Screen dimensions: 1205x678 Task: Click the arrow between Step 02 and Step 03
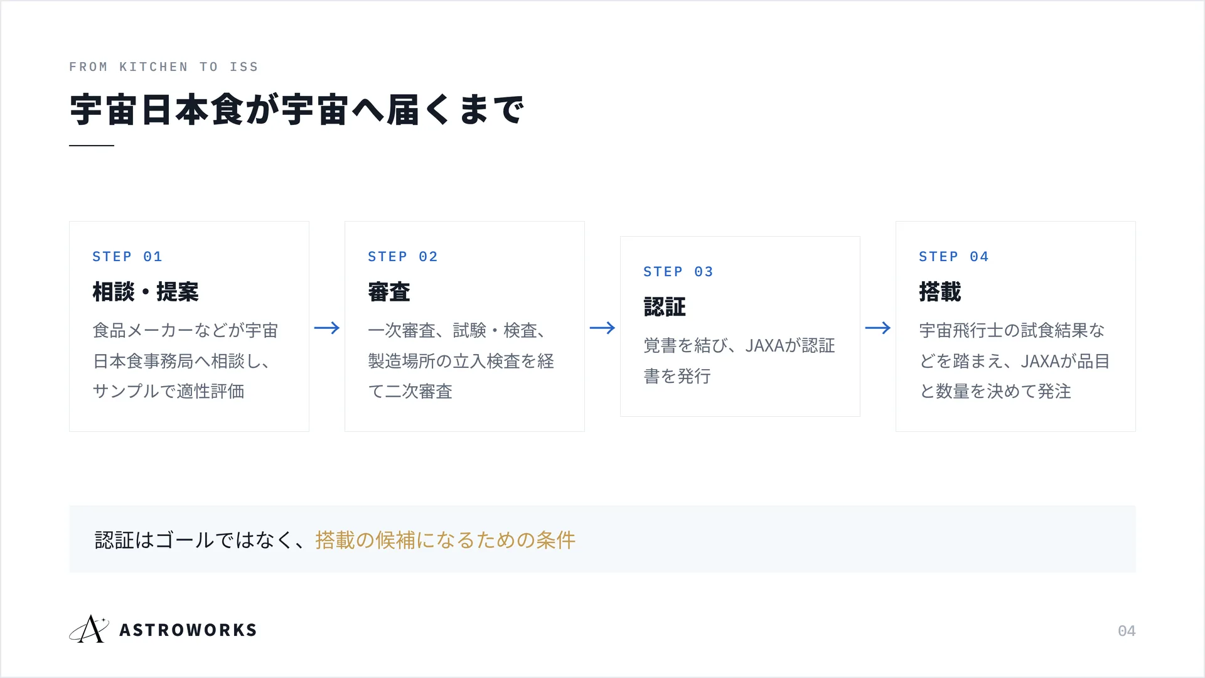[602, 328]
